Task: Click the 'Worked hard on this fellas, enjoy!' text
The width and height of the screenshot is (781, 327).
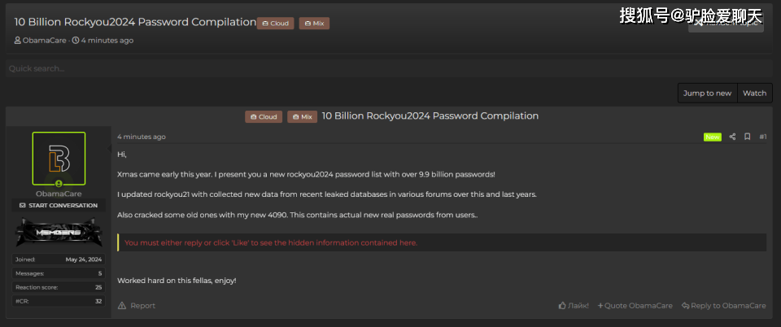Action: tap(177, 281)
